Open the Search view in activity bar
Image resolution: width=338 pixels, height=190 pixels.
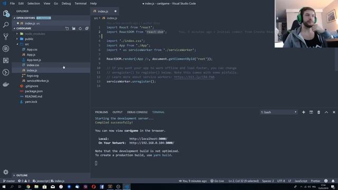point(6,25)
